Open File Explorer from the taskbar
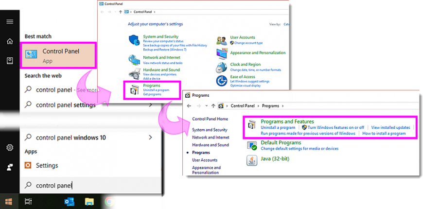 89,201
